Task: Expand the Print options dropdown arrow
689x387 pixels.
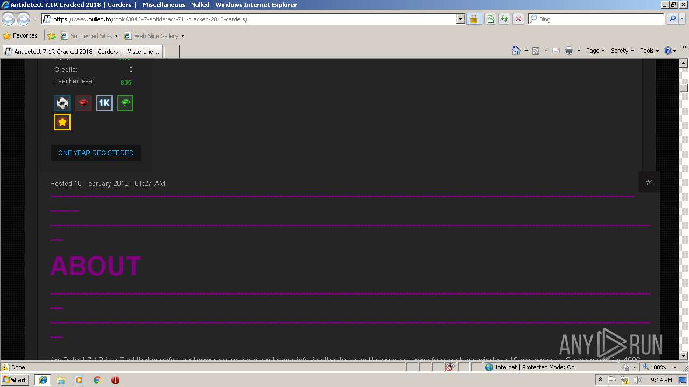Action: click(579, 51)
